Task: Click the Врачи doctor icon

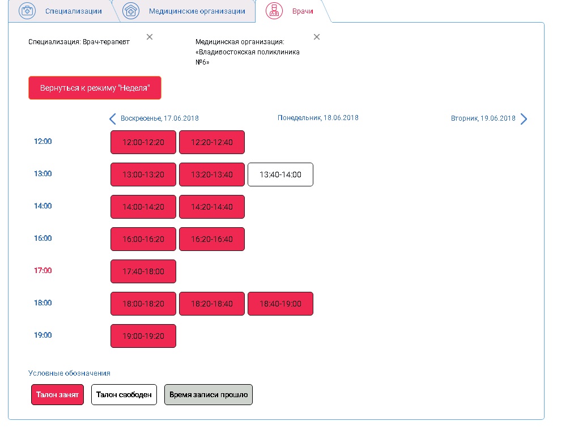Action: click(x=274, y=11)
